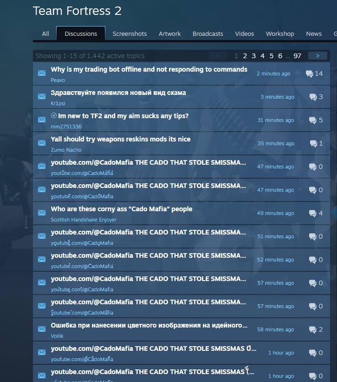Switch to the Workshop tab
337x382 pixels.
[280, 34]
